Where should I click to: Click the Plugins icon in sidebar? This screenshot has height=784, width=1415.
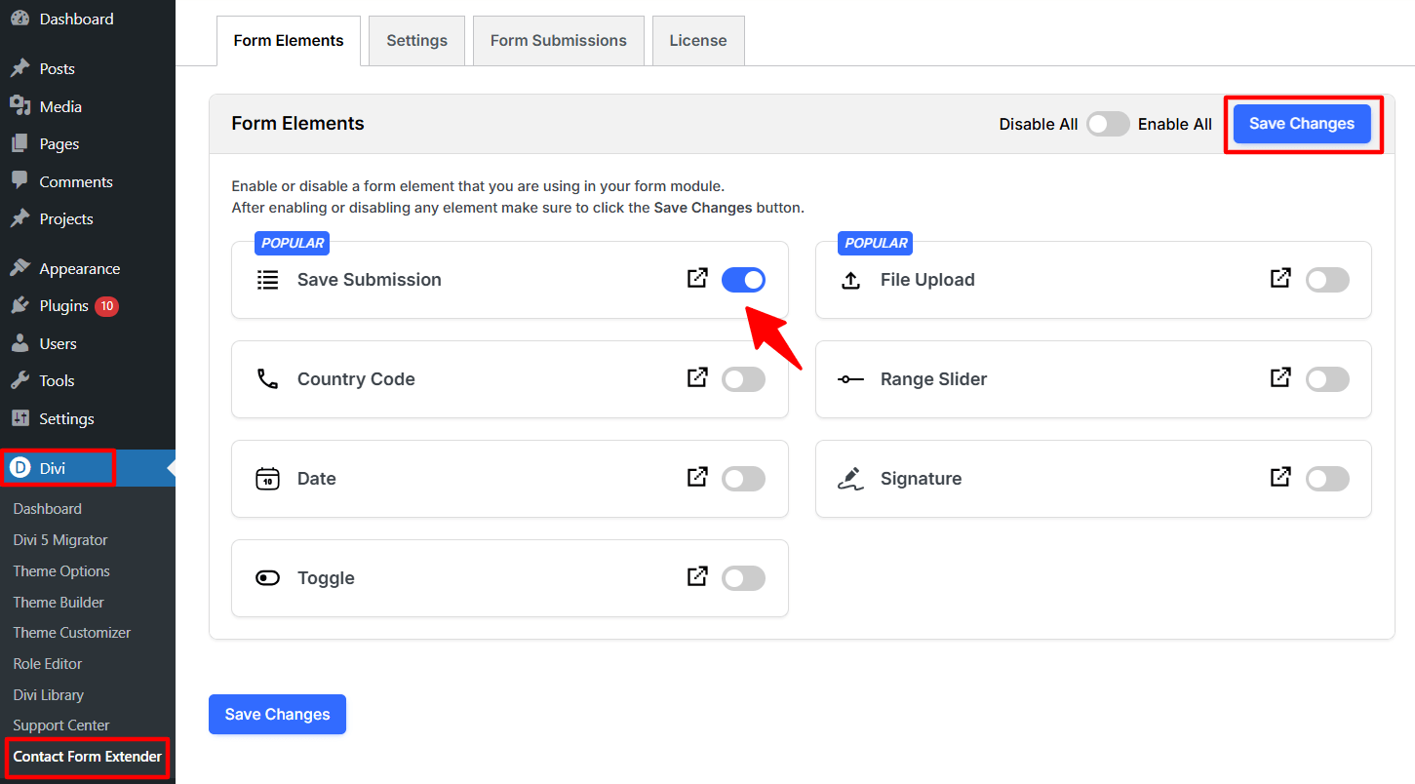point(20,306)
